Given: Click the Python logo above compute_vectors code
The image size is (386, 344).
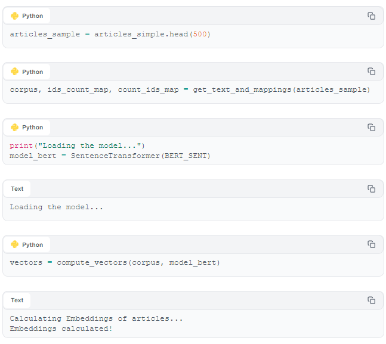Looking at the screenshot, I should [x=15, y=244].
